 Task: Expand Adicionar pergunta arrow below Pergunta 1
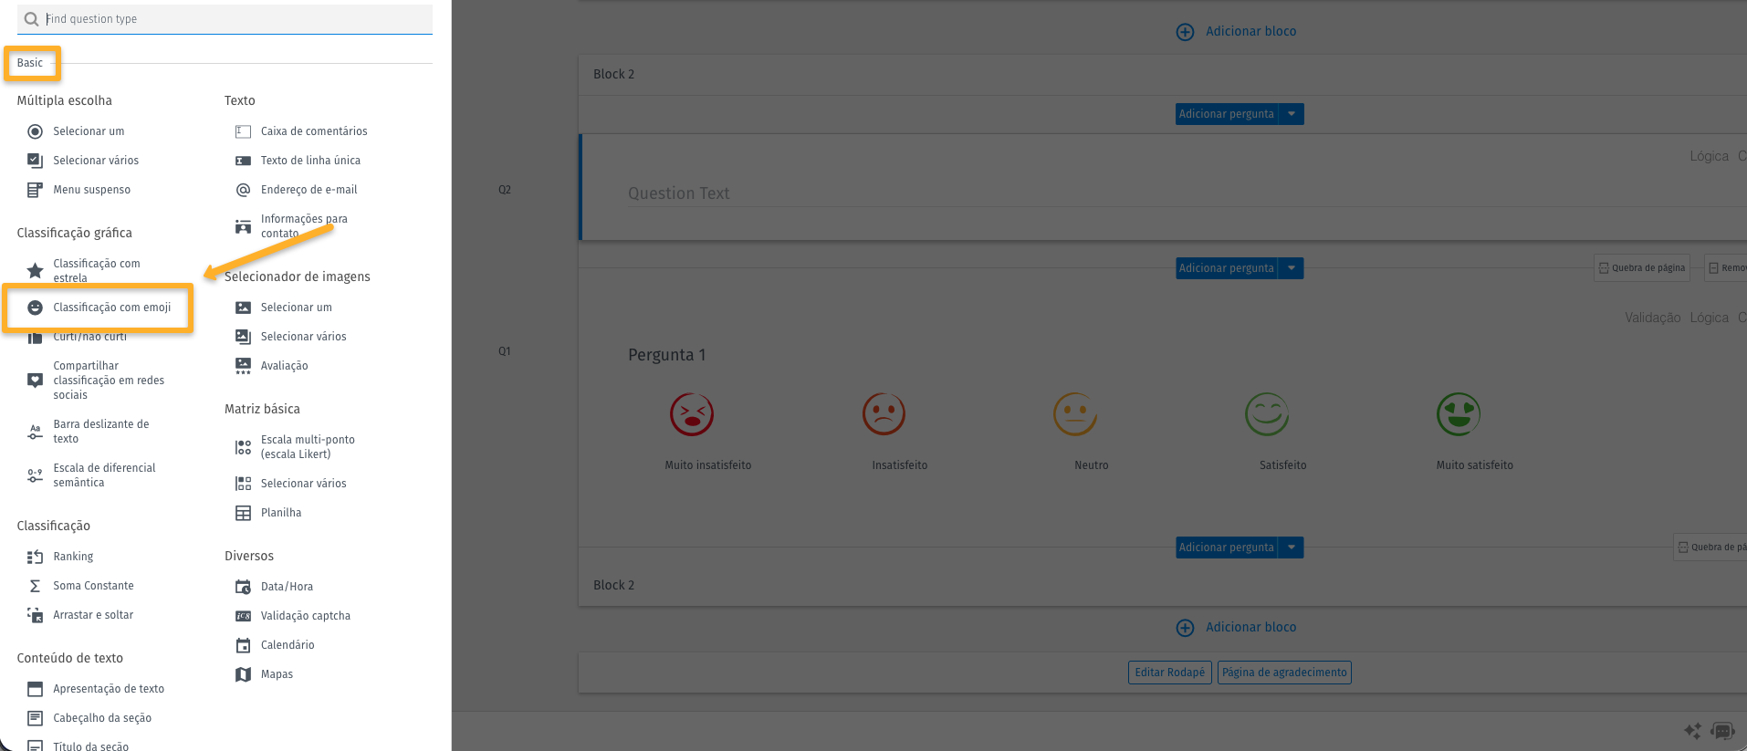click(x=1291, y=548)
